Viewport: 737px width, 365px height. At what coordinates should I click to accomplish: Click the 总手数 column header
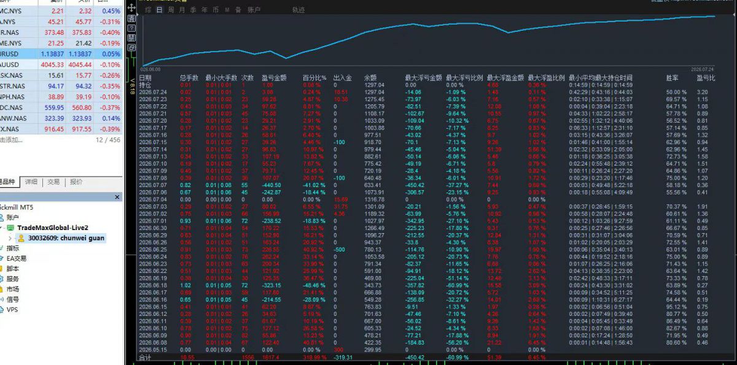click(x=189, y=79)
